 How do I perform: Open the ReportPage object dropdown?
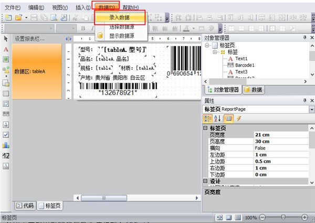pyautogui.click(x=312, y=109)
